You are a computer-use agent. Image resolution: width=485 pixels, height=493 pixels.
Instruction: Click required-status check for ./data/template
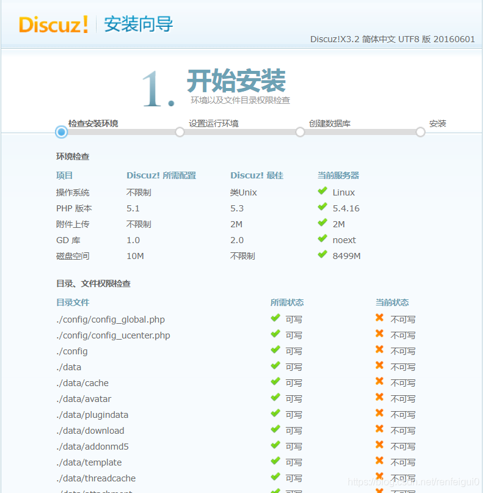[275, 461]
